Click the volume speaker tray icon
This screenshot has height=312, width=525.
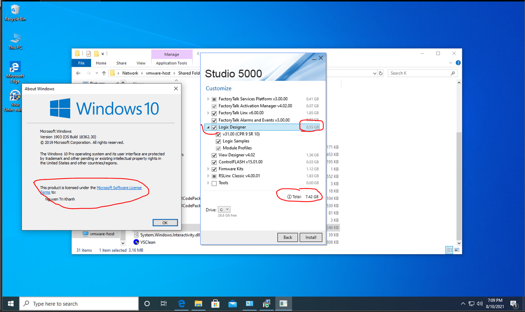(x=479, y=304)
